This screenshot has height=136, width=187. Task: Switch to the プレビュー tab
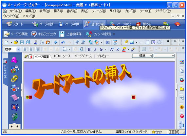103,56
